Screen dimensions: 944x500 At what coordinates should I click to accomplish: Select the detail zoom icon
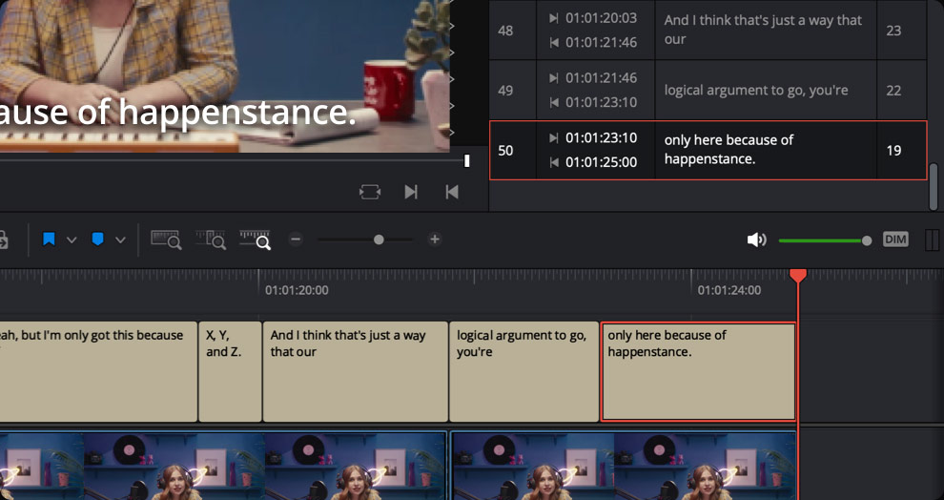[x=211, y=240]
